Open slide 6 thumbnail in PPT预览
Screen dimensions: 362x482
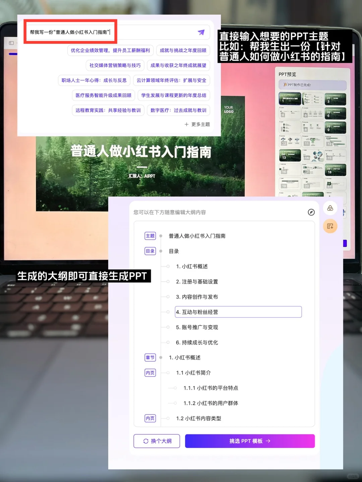pos(335,113)
